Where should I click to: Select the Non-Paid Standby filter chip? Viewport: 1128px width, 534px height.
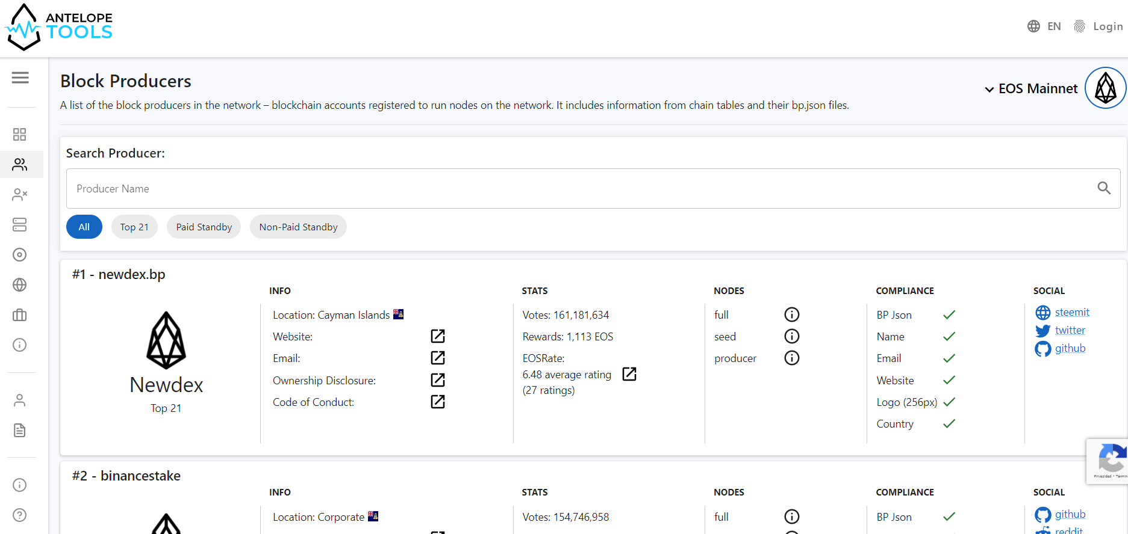pos(298,227)
